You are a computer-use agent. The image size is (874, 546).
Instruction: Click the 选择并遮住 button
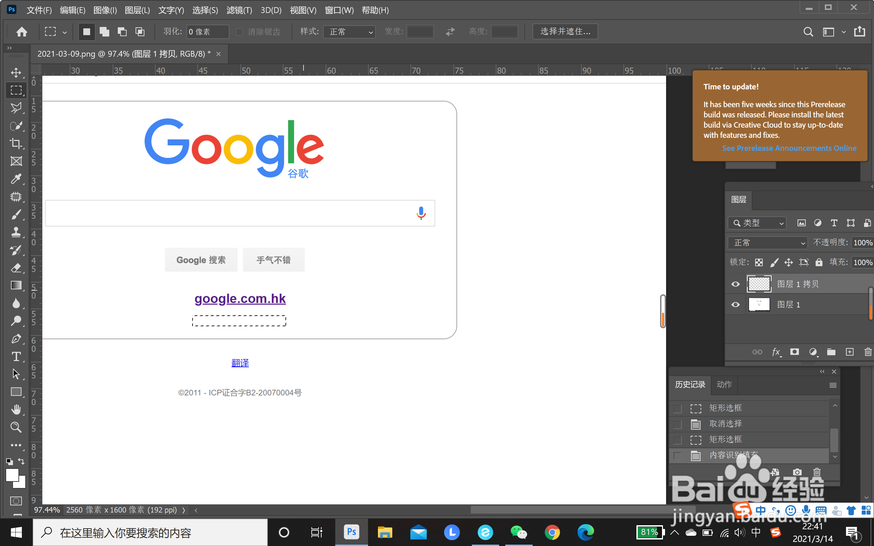point(565,32)
